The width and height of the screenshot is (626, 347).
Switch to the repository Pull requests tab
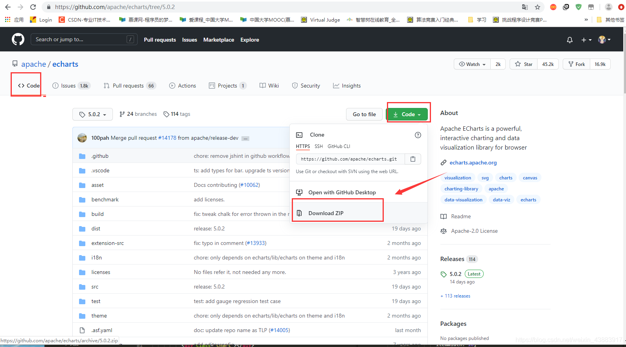coord(130,86)
